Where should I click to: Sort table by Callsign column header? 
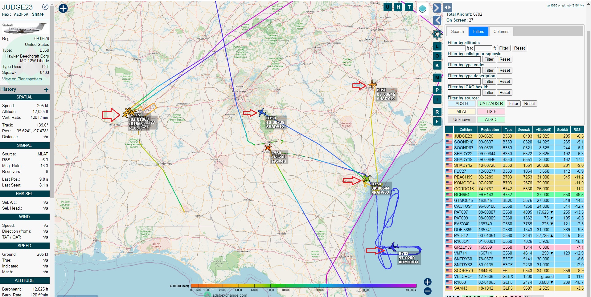click(465, 130)
